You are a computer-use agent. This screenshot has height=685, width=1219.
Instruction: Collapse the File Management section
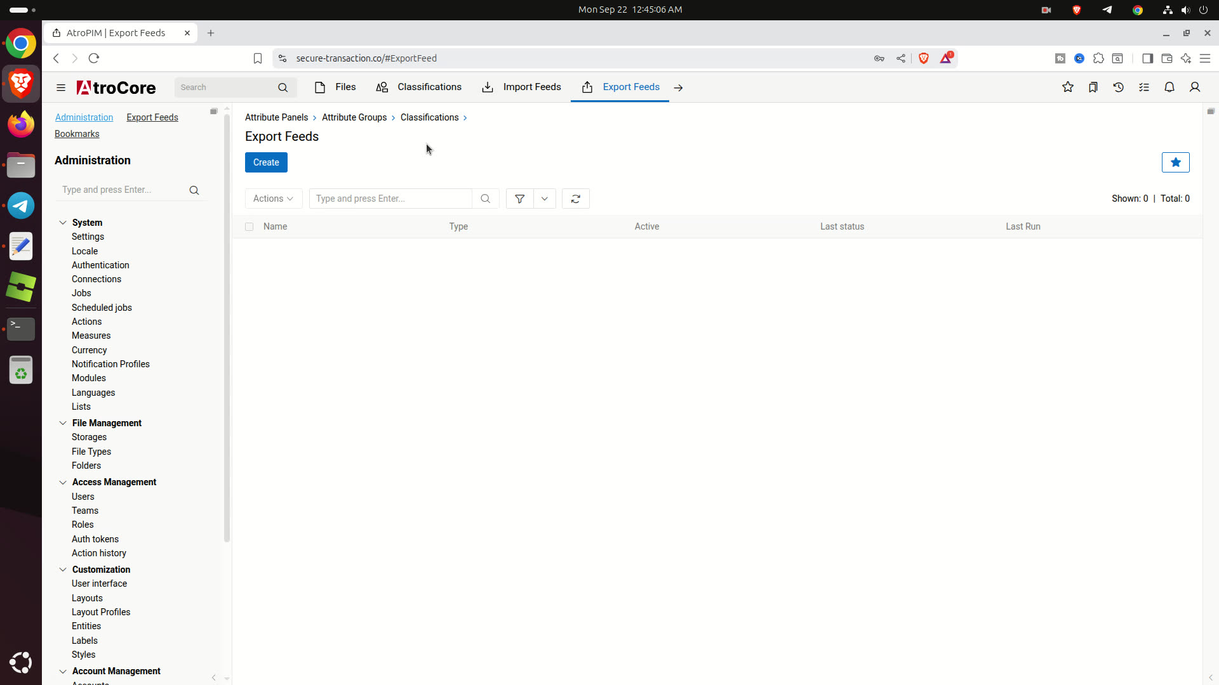tap(63, 423)
